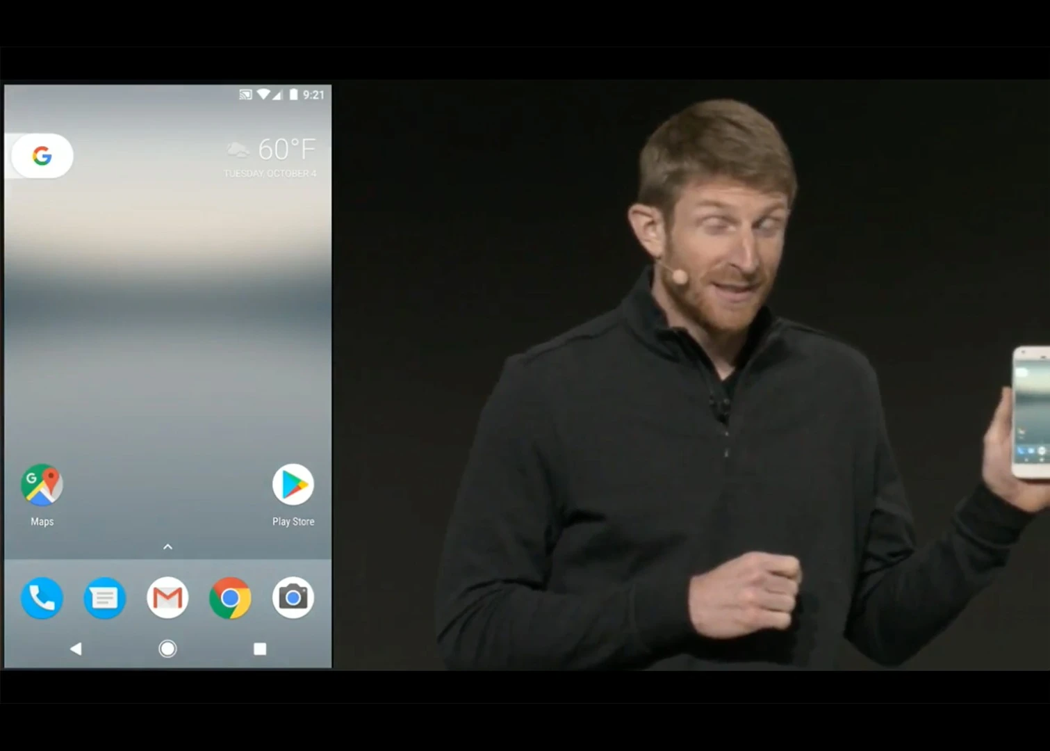1050x751 pixels.
Task: Tap the Google search pill
Action: [42, 155]
